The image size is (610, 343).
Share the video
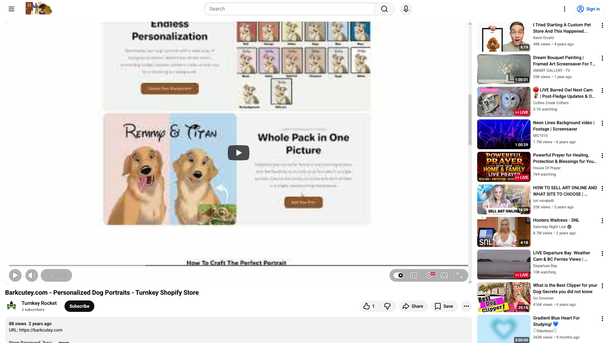click(x=413, y=306)
